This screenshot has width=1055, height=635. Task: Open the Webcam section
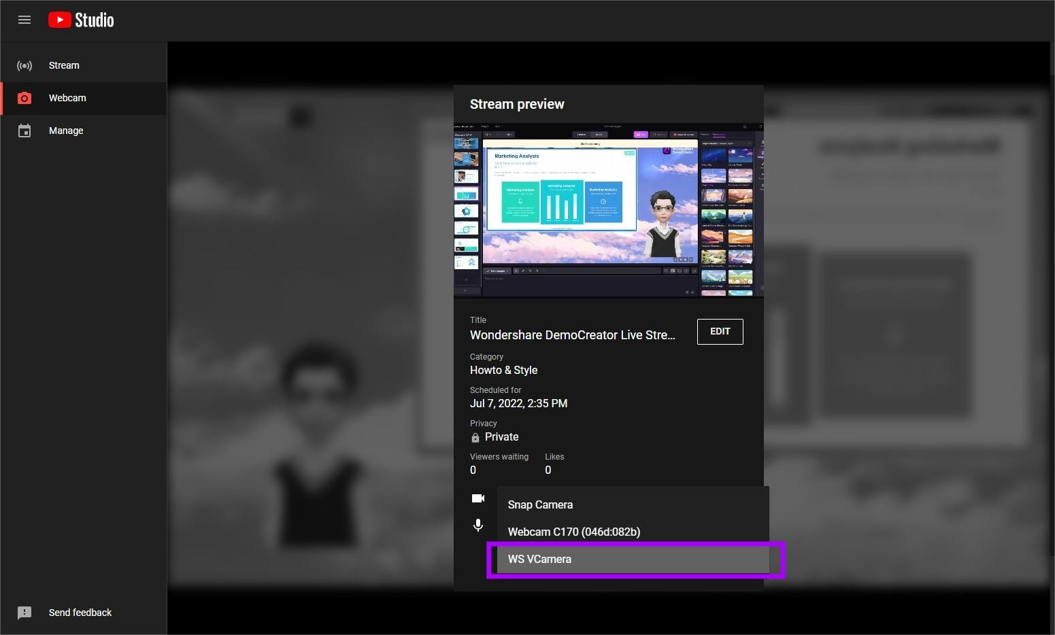click(x=84, y=98)
